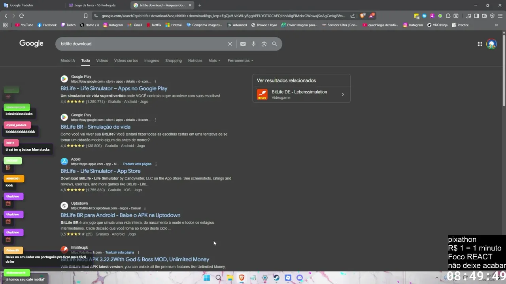Select the Notícias search tab
This screenshot has height=284, width=506.
(195, 60)
